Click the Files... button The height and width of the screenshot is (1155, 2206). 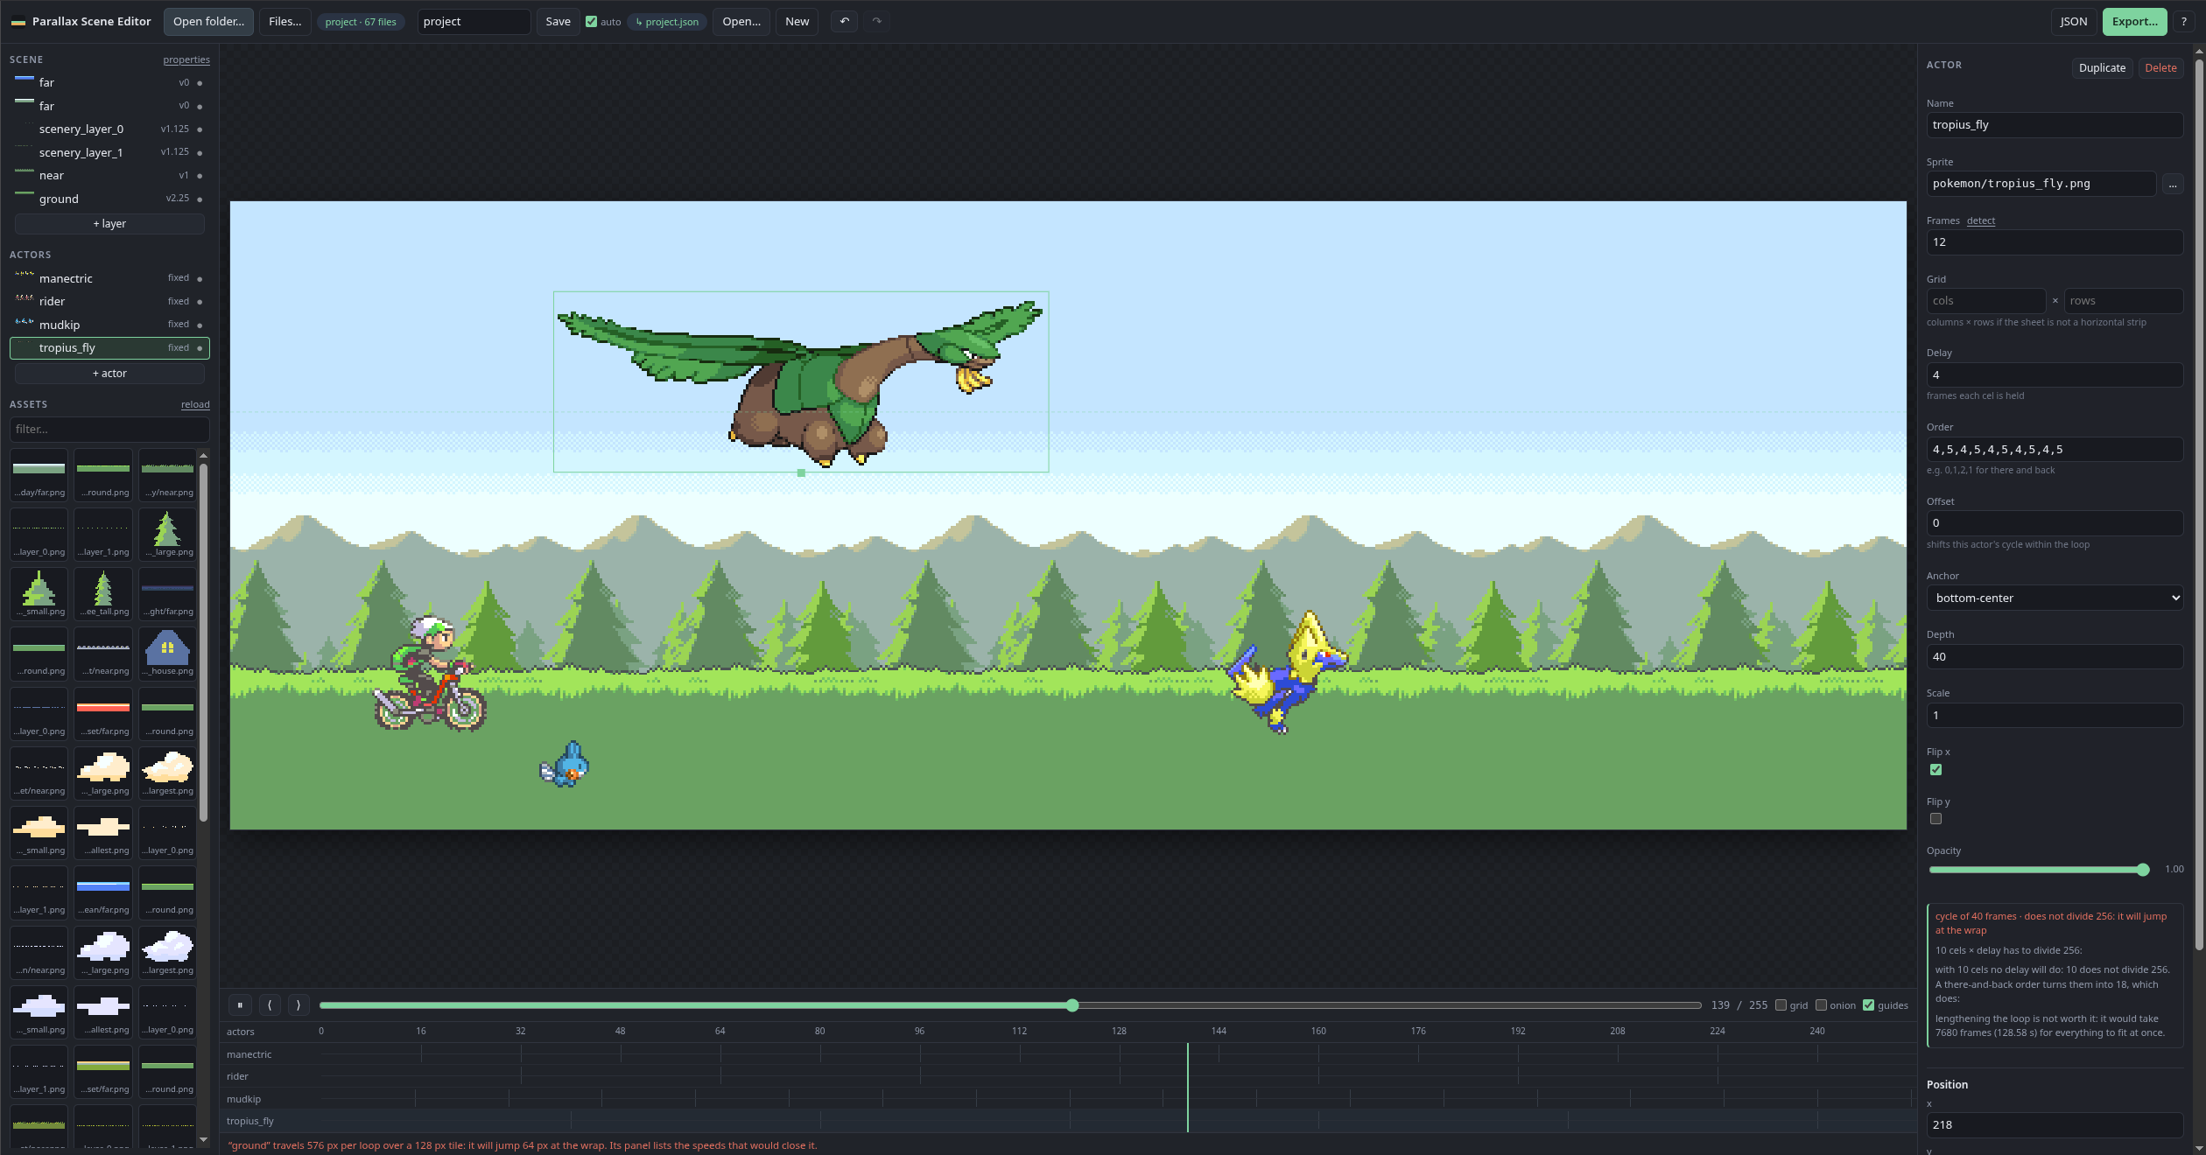coord(285,22)
